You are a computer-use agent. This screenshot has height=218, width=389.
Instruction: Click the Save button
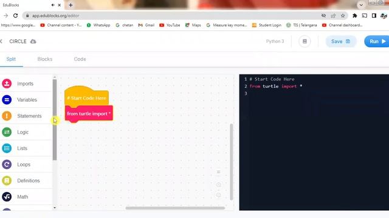(x=341, y=41)
